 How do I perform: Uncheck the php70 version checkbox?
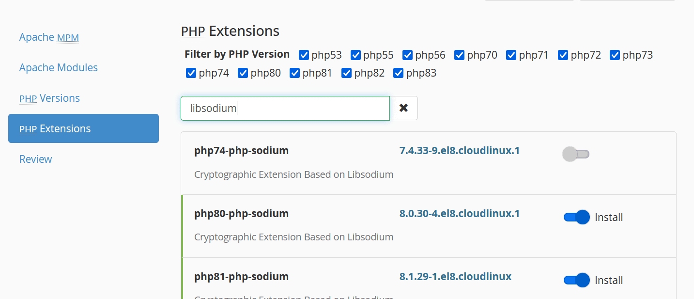[460, 55]
